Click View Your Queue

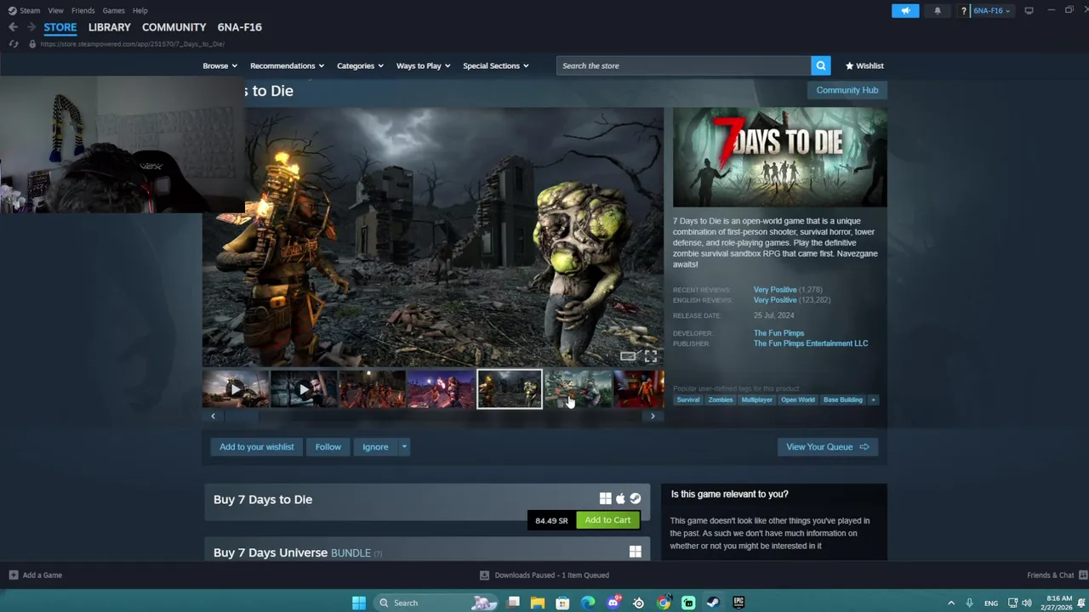[828, 447]
